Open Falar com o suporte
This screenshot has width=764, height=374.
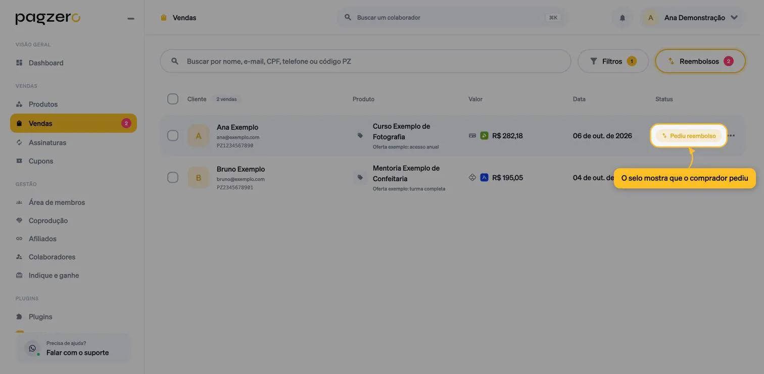coord(73,348)
